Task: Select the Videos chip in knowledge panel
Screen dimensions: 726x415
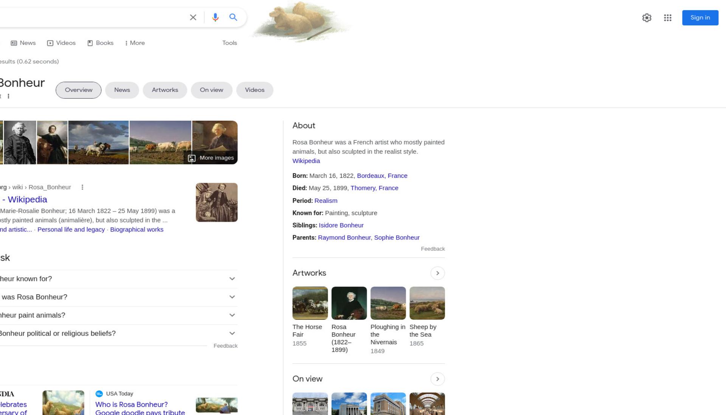Action: coord(255,90)
